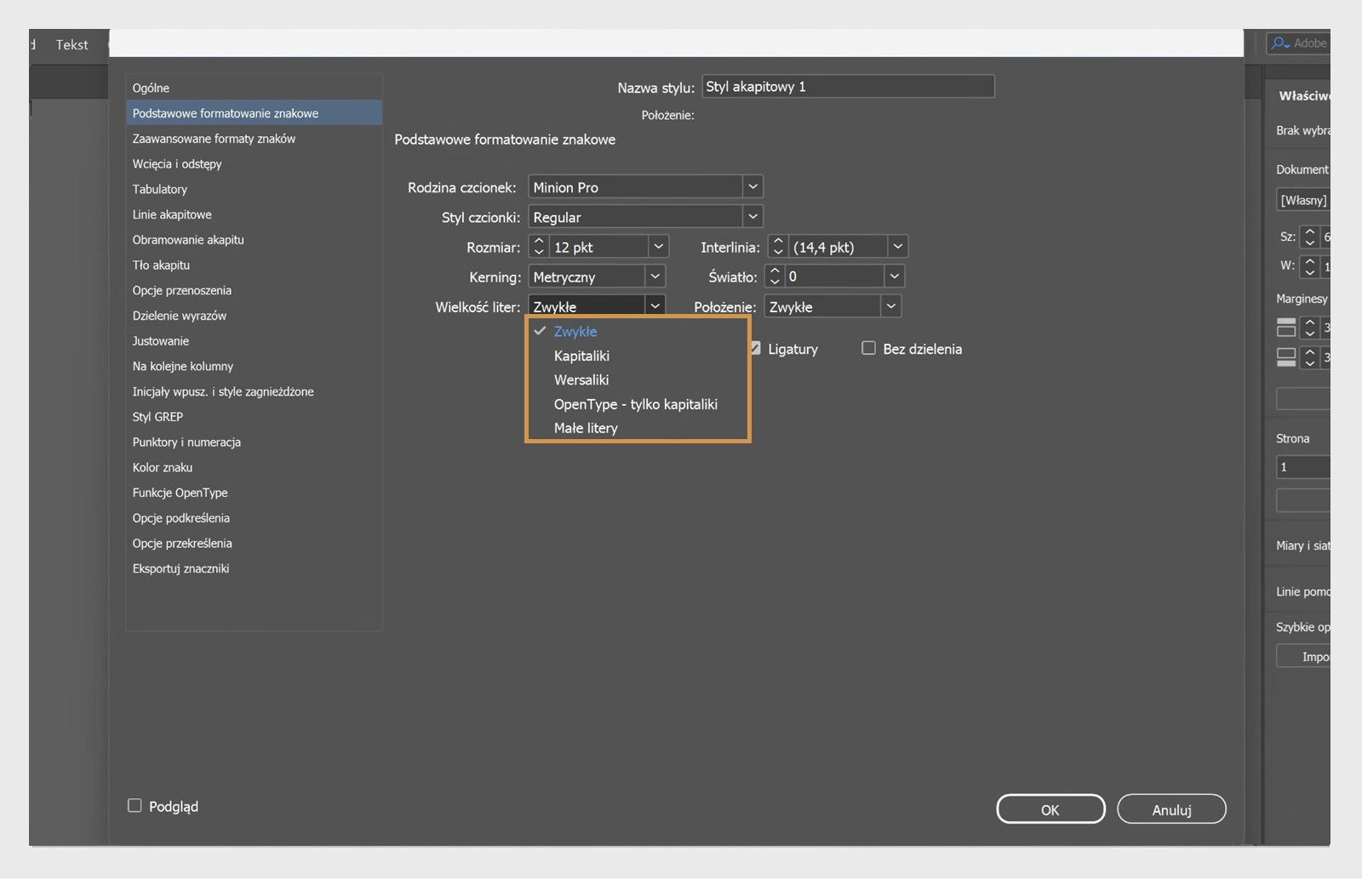Decrease Interlinia with the down arrow

coord(778,253)
